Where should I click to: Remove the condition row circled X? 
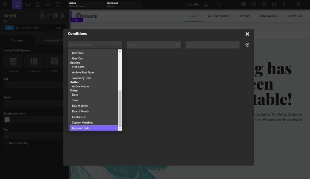tap(247, 45)
